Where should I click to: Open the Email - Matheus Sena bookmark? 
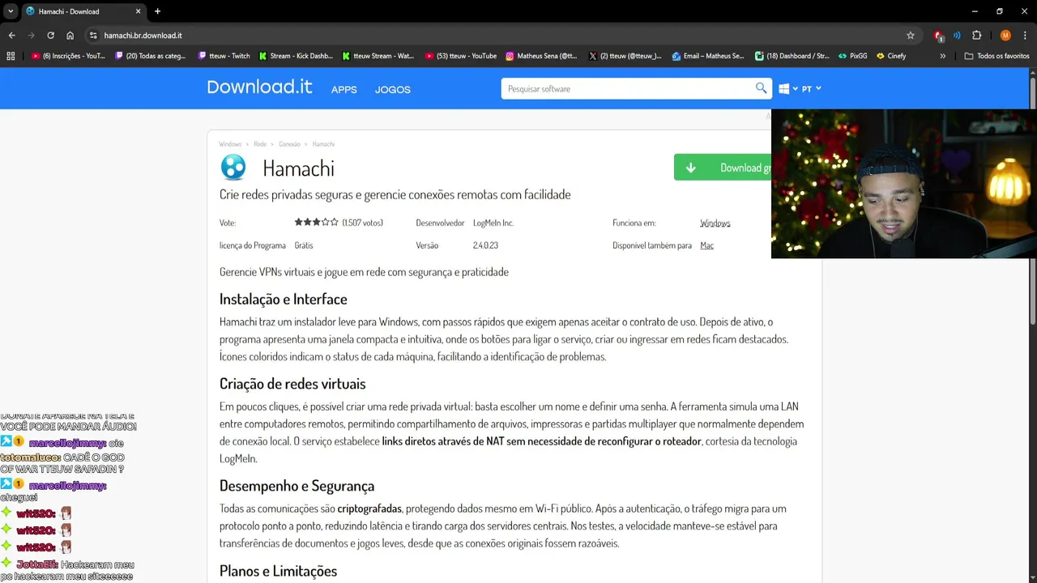(708, 56)
